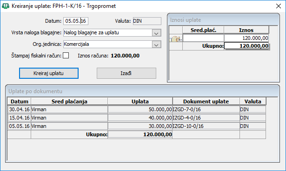Click the Iznos column header
This screenshot has height=171, width=286.
[x=246, y=30]
